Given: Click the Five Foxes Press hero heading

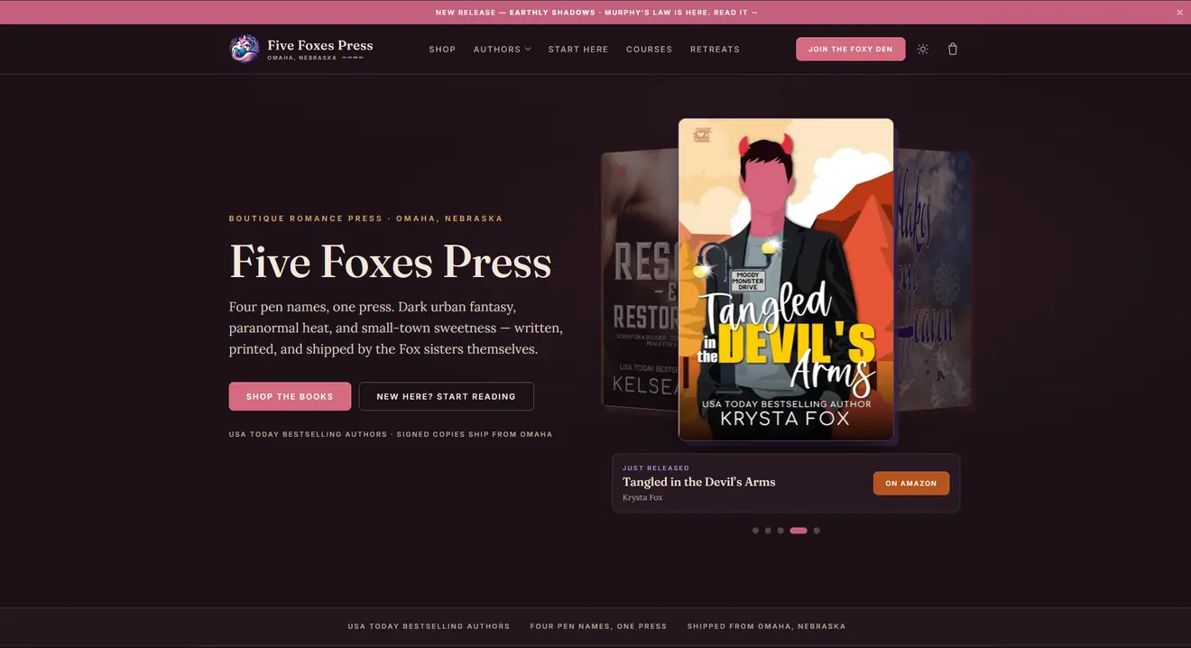Looking at the screenshot, I should (x=390, y=262).
